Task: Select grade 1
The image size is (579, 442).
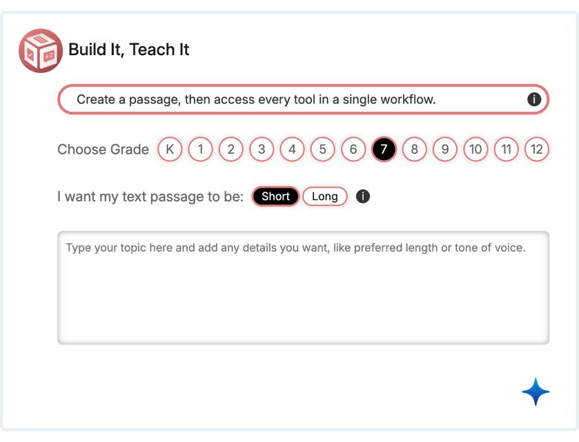Action: tap(200, 150)
